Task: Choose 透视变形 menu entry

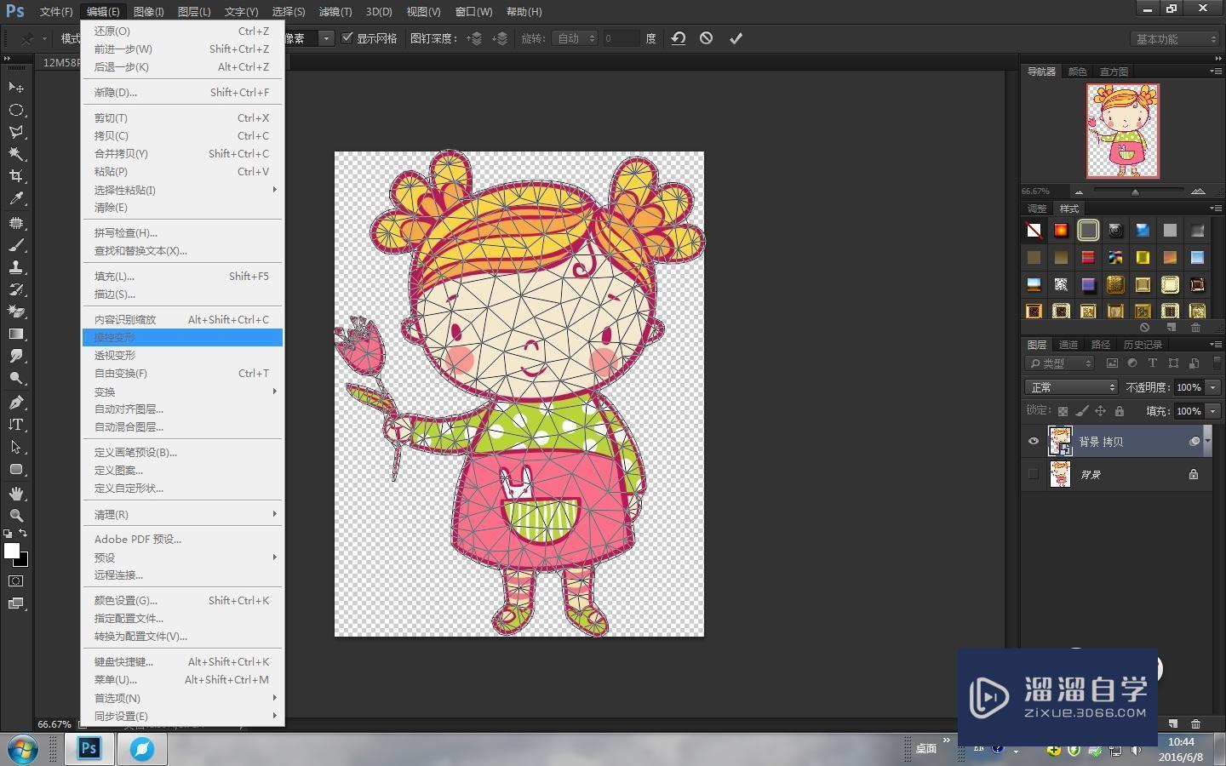Action: point(182,356)
